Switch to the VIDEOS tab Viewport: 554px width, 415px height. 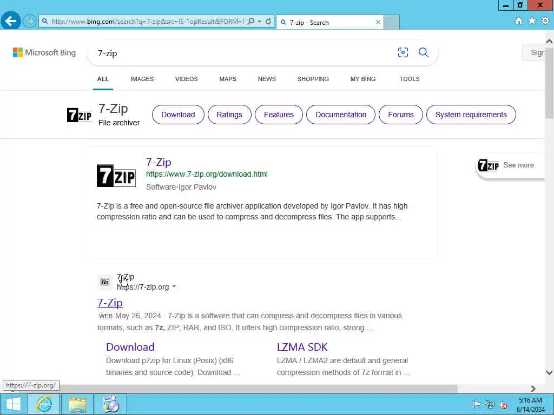(187, 79)
